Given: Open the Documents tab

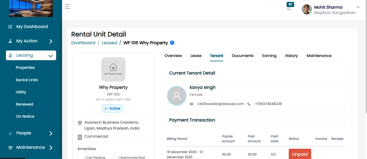Looking at the screenshot, I should 243,56.
